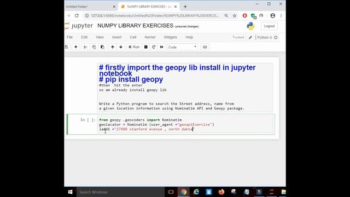This screenshot has width=350, height=197.
Task: Close the NUMPY LIBRARY EXERCISES tab
Action: 176,7
